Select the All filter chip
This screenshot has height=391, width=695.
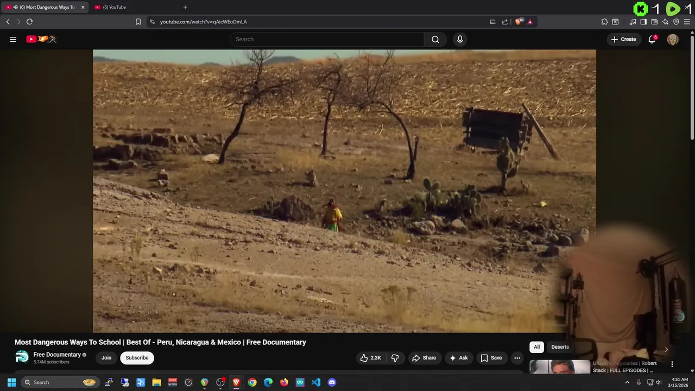pyautogui.click(x=536, y=347)
